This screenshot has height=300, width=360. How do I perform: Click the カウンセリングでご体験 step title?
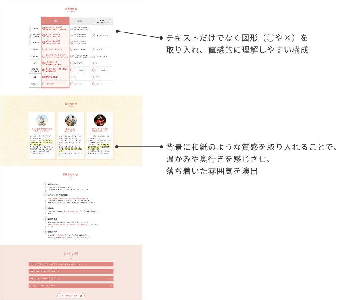[58, 195]
